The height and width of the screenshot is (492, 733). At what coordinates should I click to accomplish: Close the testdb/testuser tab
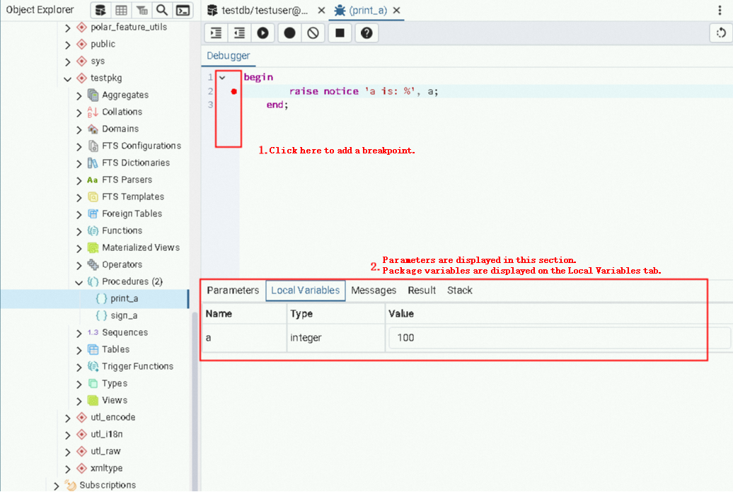(x=321, y=11)
